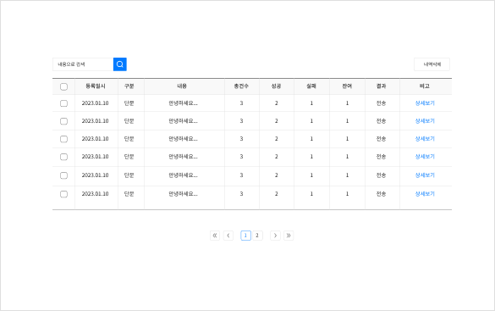Select page 2 in pagination
This screenshot has height=311, width=495.
(257, 236)
